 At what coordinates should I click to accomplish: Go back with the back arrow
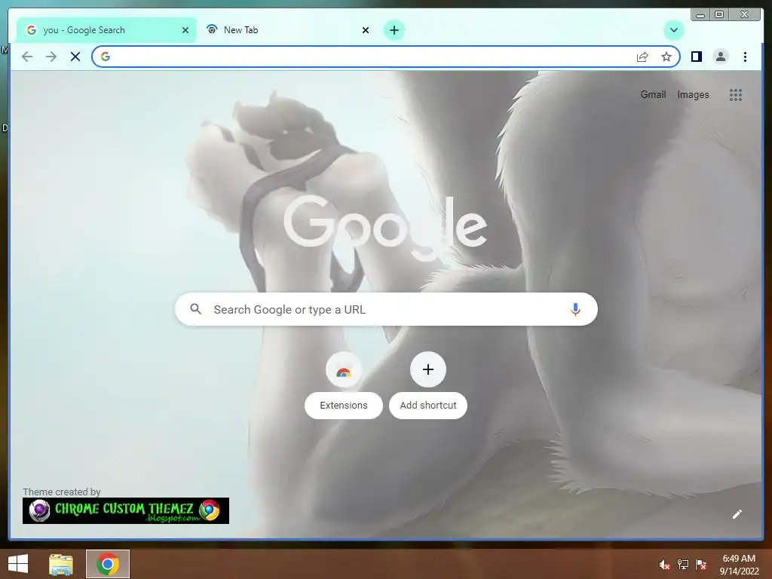(27, 57)
